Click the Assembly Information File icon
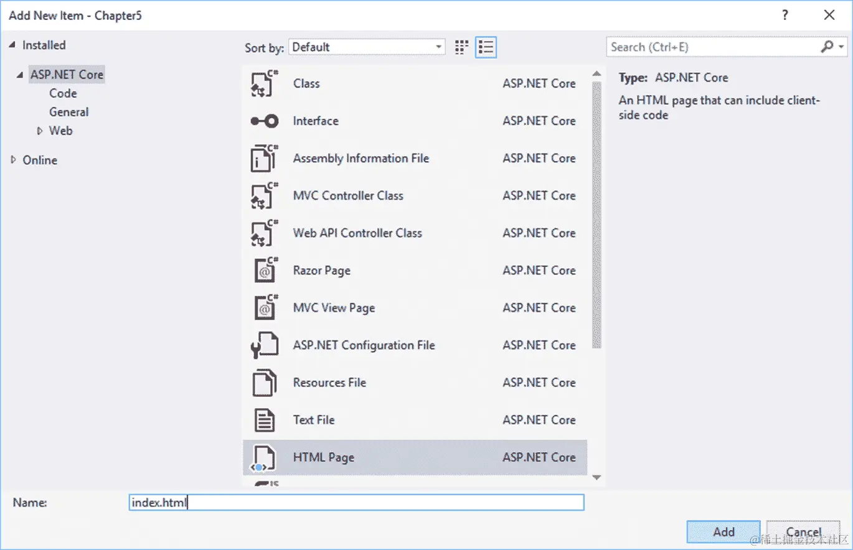 pyautogui.click(x=264, y=158)
